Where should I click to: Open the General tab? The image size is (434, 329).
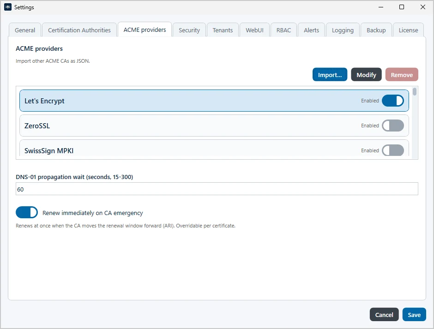tap(25, 30)
